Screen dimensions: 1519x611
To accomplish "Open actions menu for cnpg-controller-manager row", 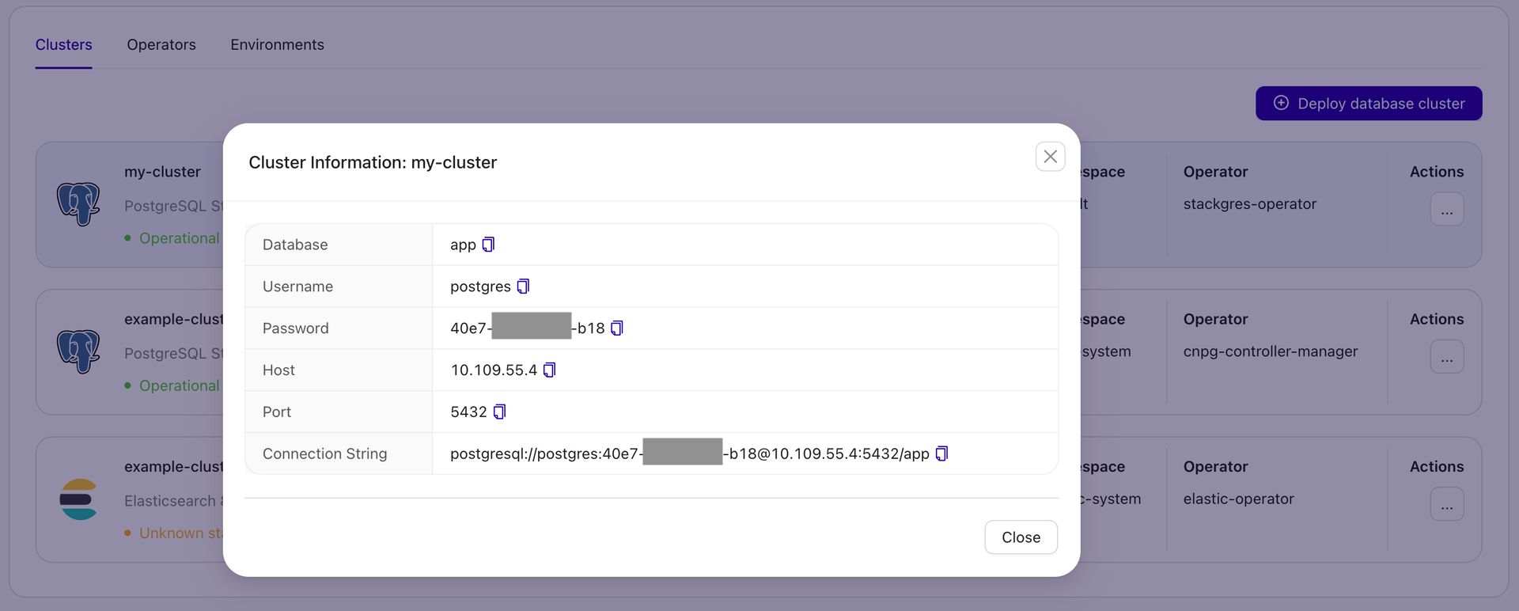I will (x=1446, y=357).
